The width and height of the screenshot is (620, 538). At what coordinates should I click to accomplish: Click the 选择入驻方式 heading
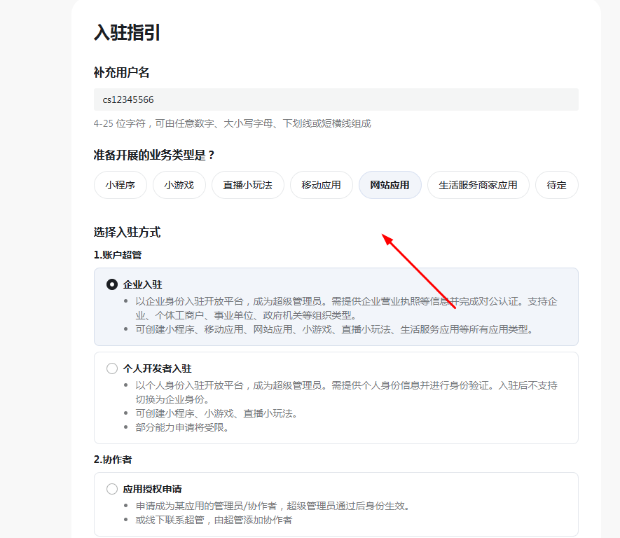coord(127,232)
